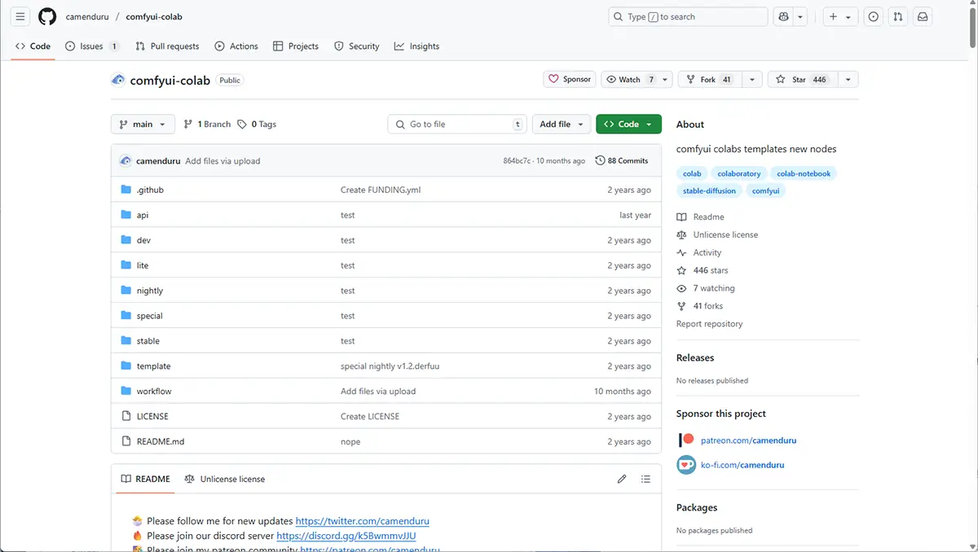
Task: Click the camenduru commit author avatar
Action: tap(126, 161)
